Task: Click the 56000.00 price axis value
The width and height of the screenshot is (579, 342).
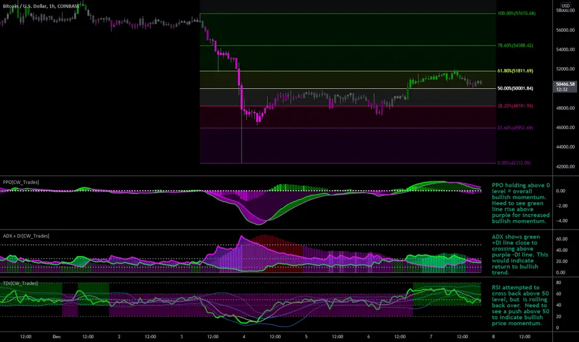Action: 565,30
